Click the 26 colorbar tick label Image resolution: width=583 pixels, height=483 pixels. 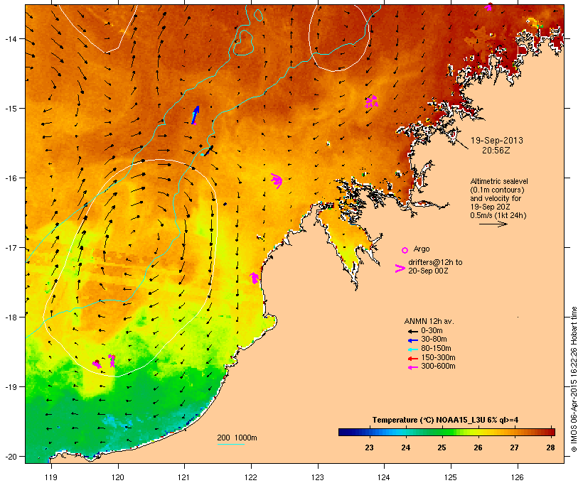(x=478, y=447)
